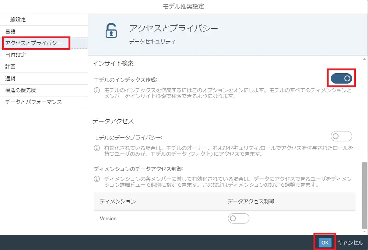
Task: Click the モデル推奨設定 dialog title
Action: 183,6
